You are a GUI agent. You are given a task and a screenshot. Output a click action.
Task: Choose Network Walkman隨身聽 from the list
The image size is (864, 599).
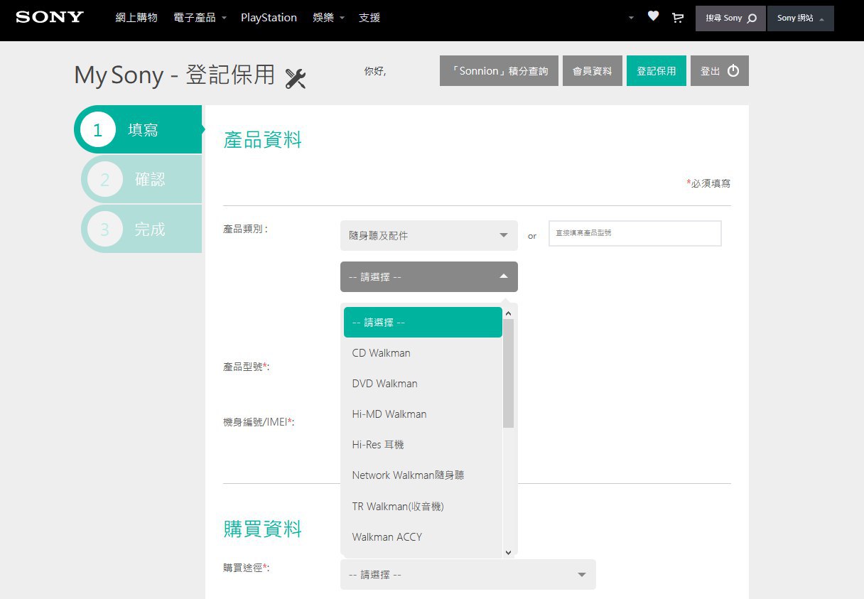pos(423,475)
